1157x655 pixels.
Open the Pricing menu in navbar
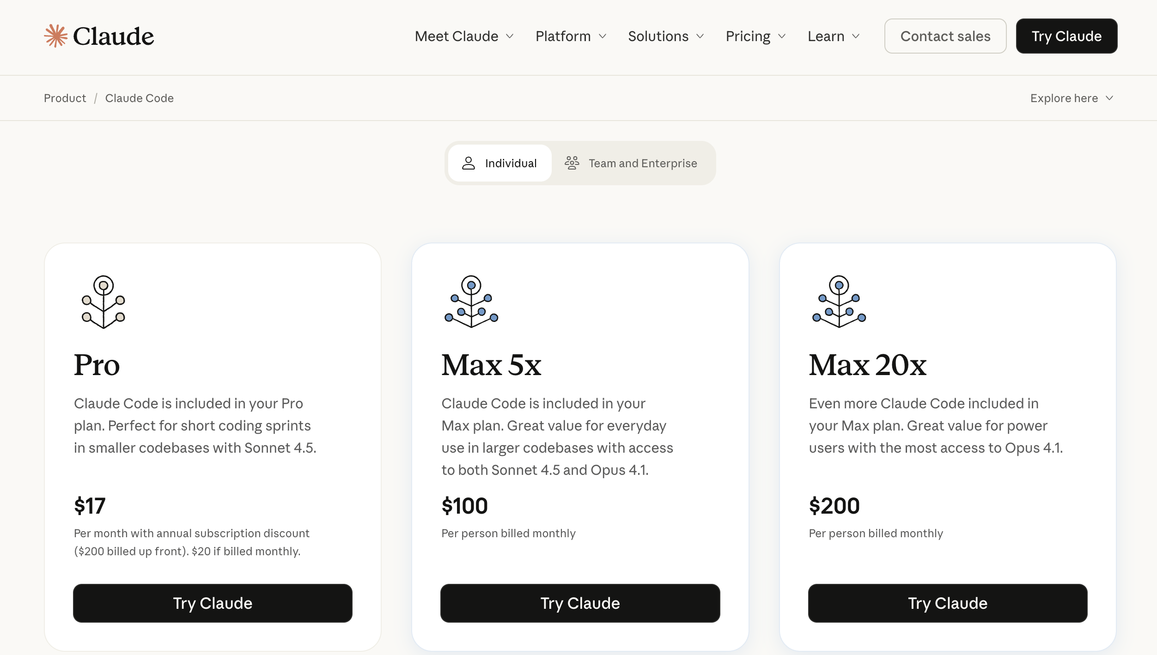755,36
